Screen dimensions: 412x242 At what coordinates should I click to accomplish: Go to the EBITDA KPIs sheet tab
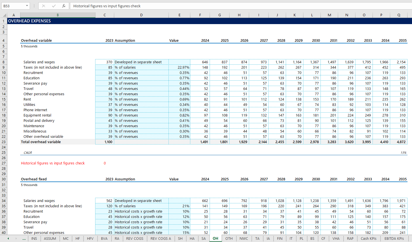pos(394,239)
